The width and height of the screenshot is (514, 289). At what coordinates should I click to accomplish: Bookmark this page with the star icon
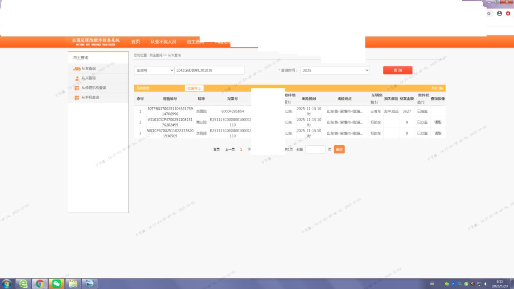pyautogui.click(x=489, y=14)
